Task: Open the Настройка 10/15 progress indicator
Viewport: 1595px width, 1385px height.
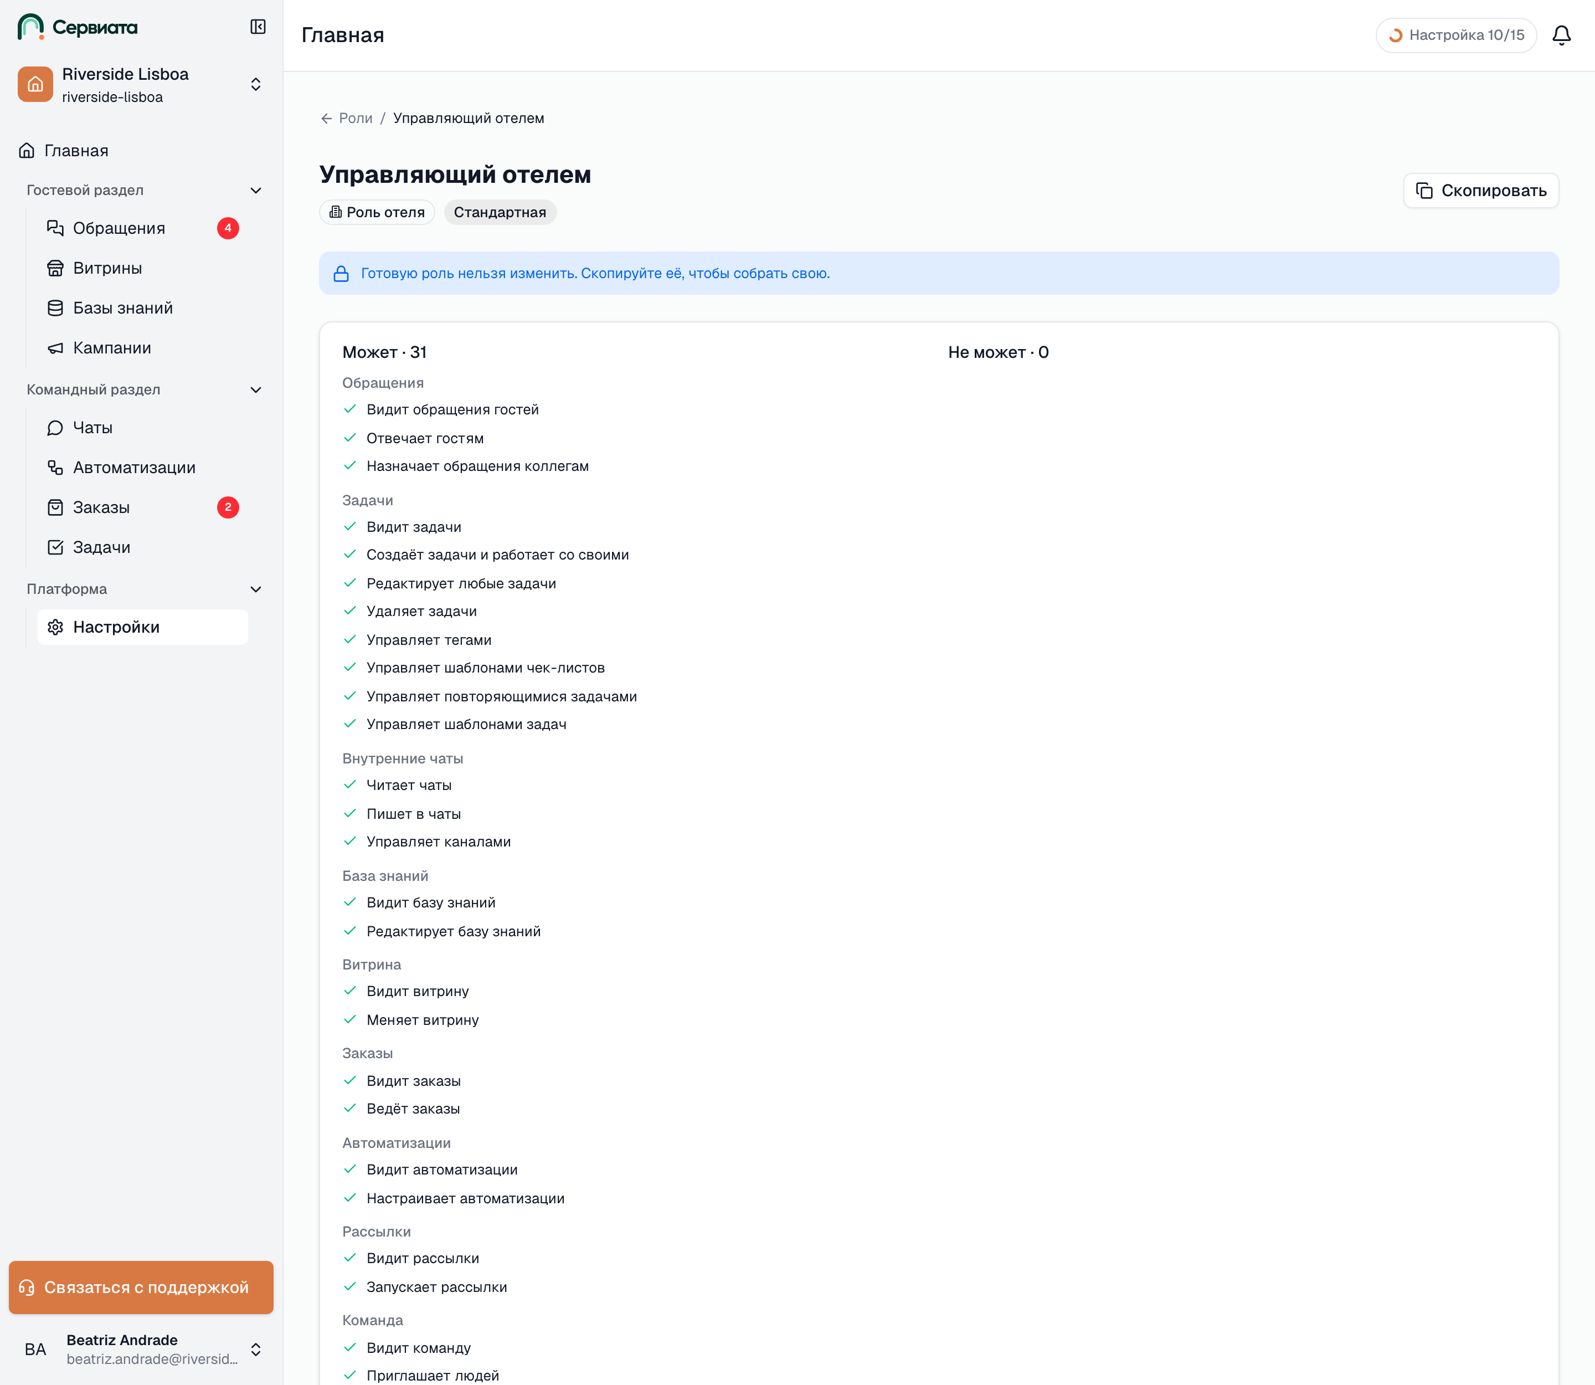Action: (x=1456, y=35)
